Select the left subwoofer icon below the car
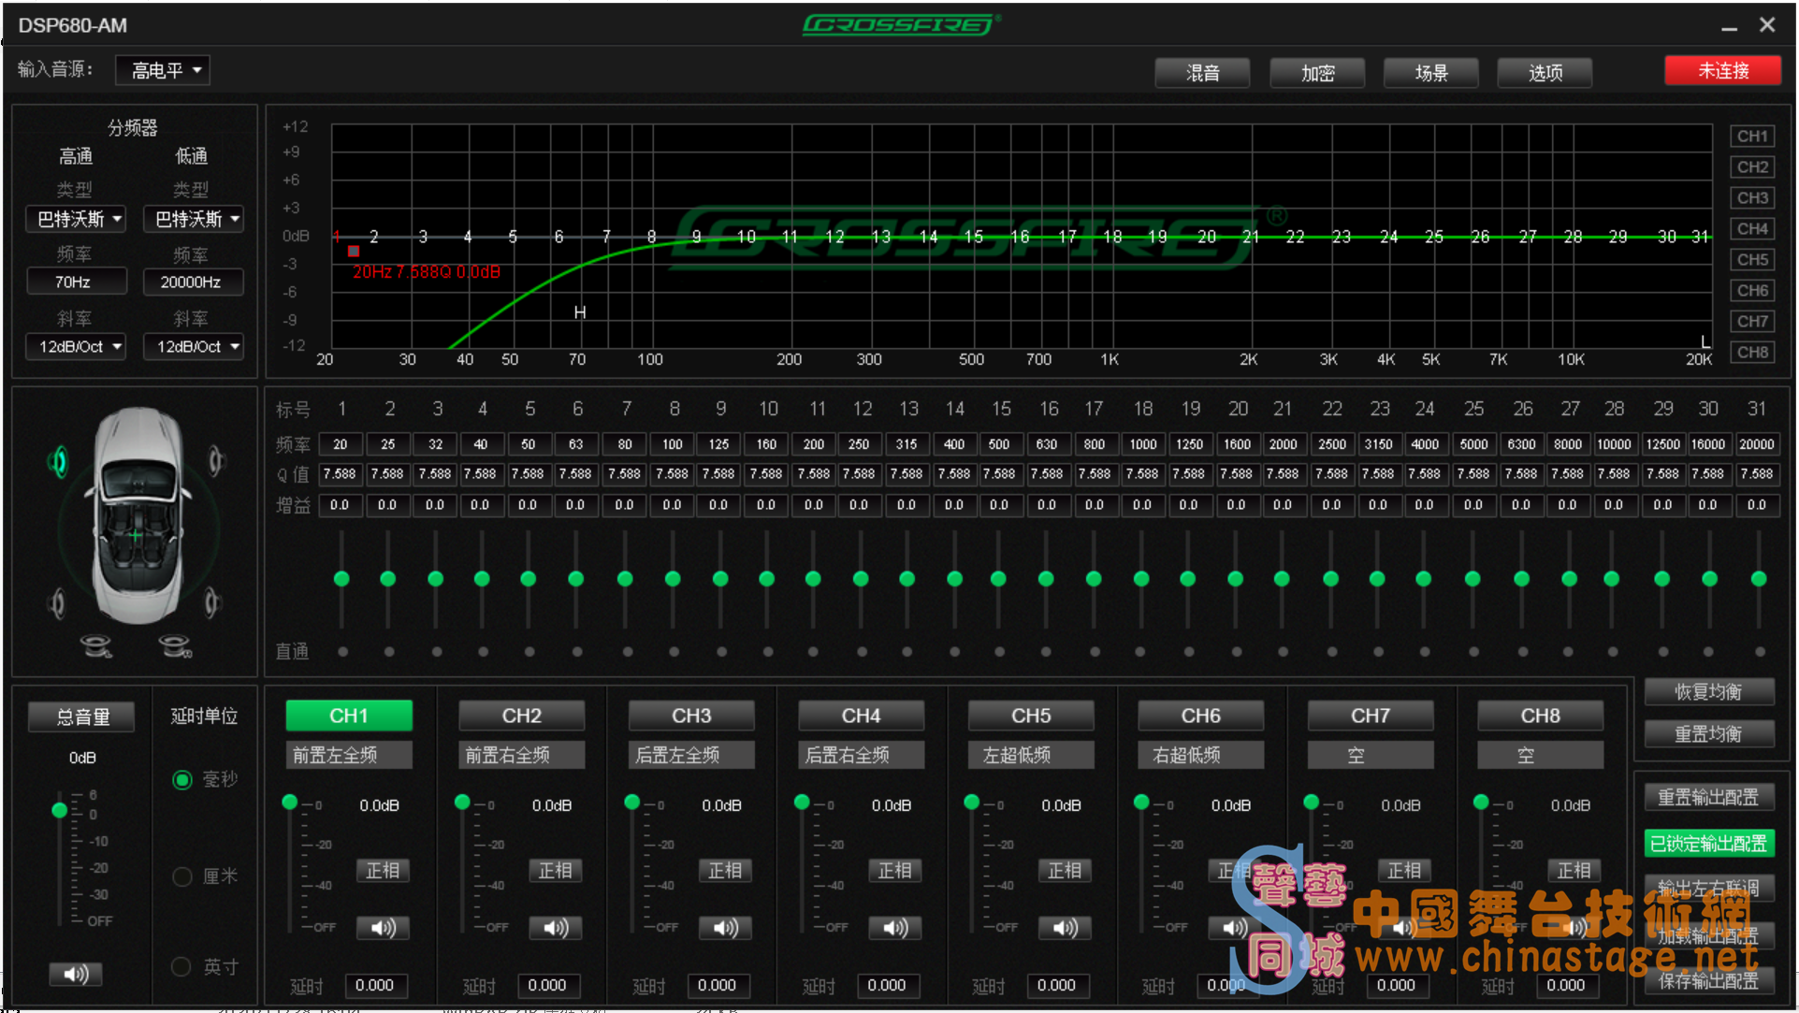 [x=95, y=645]
